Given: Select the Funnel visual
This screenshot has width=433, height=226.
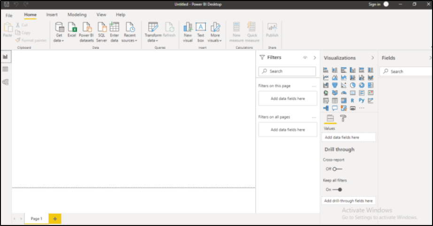Looking at the screenshot, I should coord(335,85).
